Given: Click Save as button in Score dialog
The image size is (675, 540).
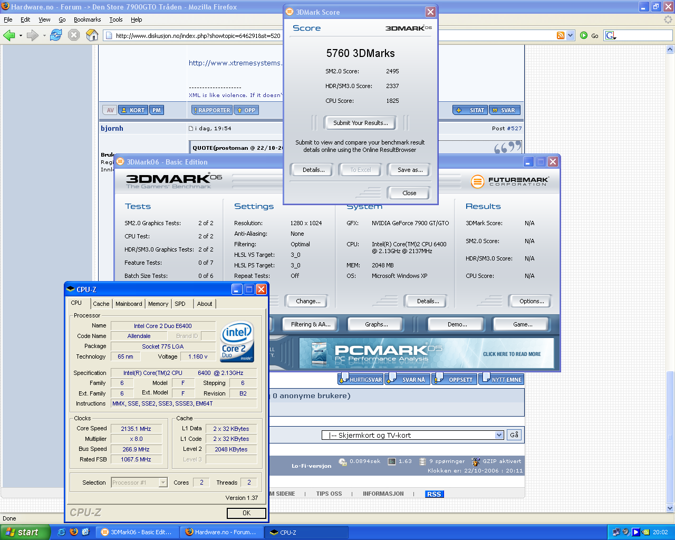Looking at the screenshot, I should (x=410, y=170).
